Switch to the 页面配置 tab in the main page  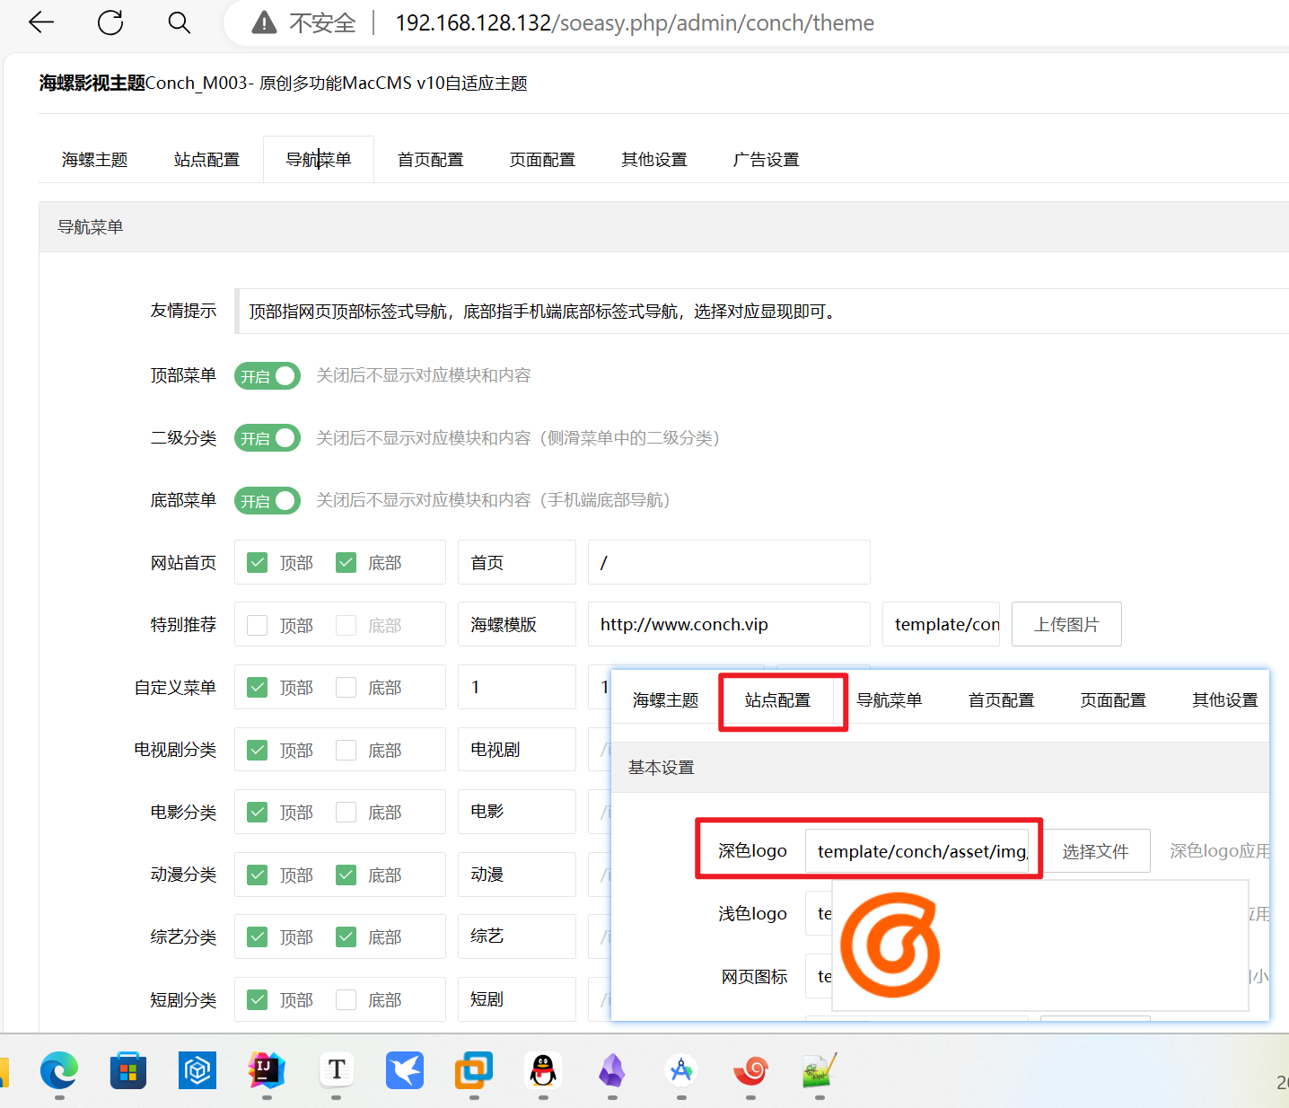[542, 160]
